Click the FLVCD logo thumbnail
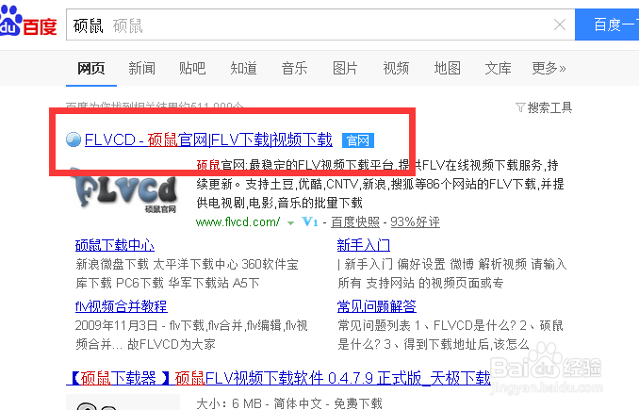This screenshot has height=410, width=639. (x=124, y=190)
